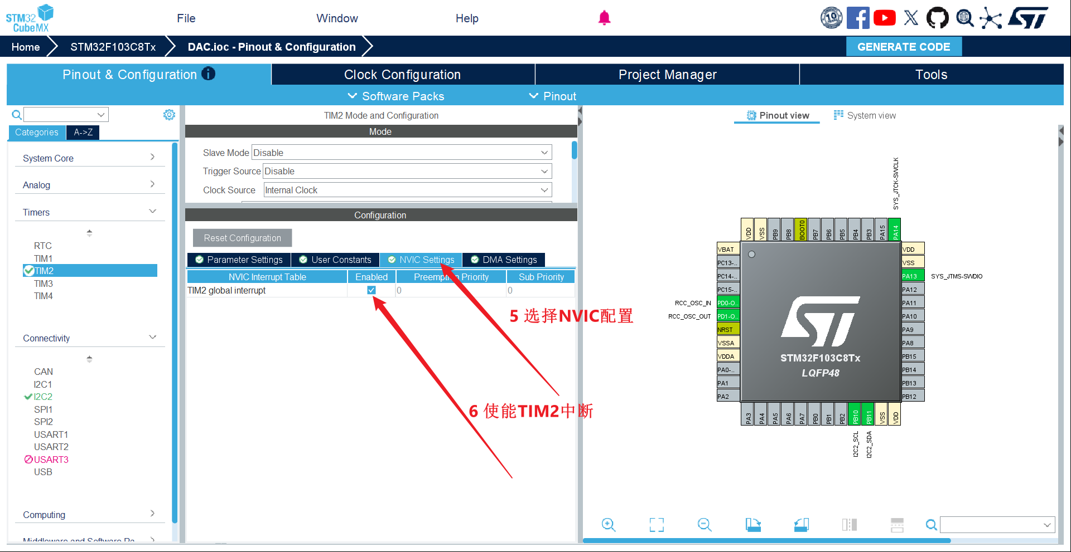
Task: Zoom in on the pinout view
Action: [609, 525]
